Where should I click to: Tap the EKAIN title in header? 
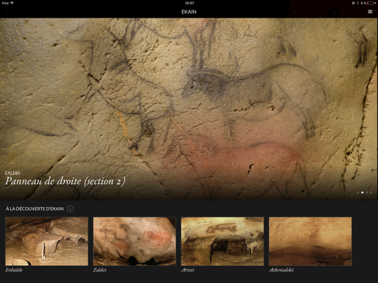coord(189,12)
